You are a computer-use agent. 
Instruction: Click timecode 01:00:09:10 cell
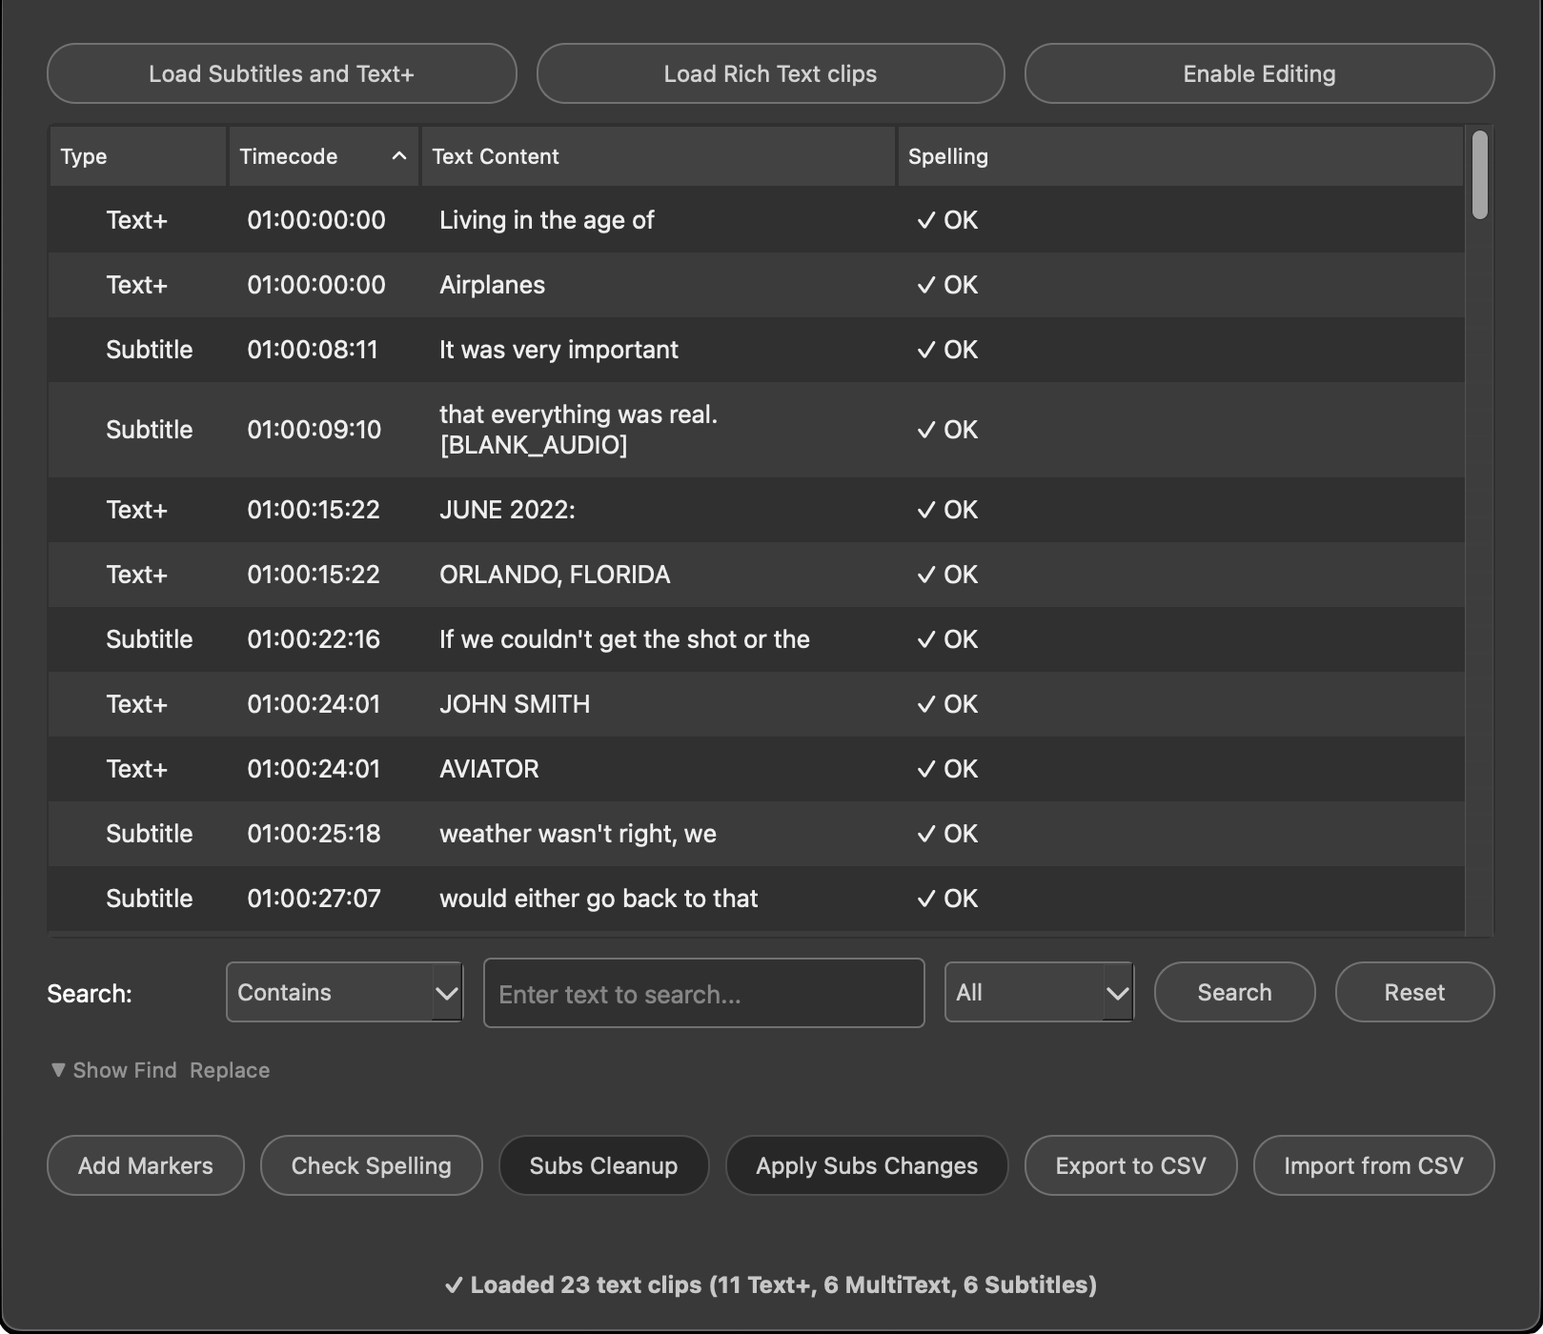click(314, 430)
